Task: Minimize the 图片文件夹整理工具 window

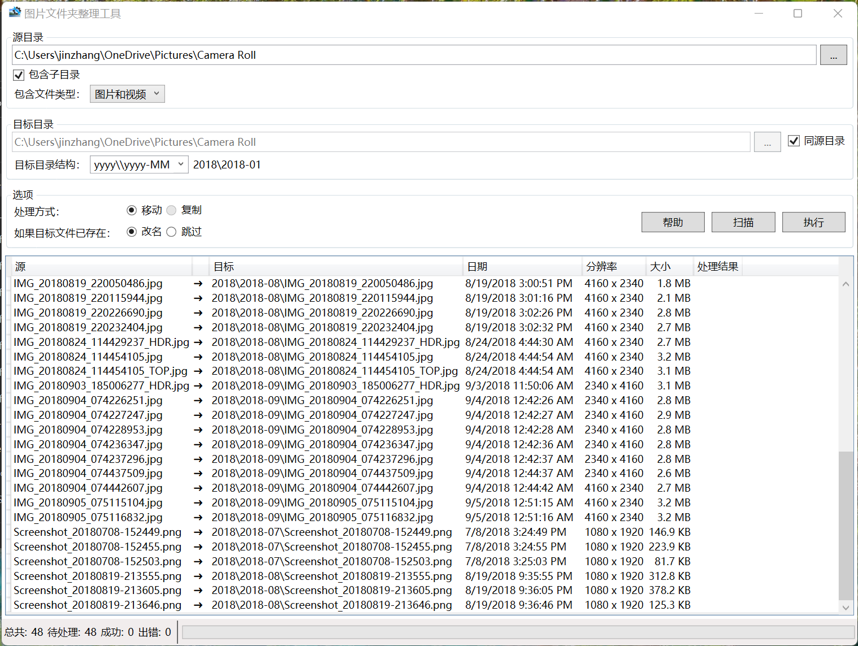Action: pos(759,13)
